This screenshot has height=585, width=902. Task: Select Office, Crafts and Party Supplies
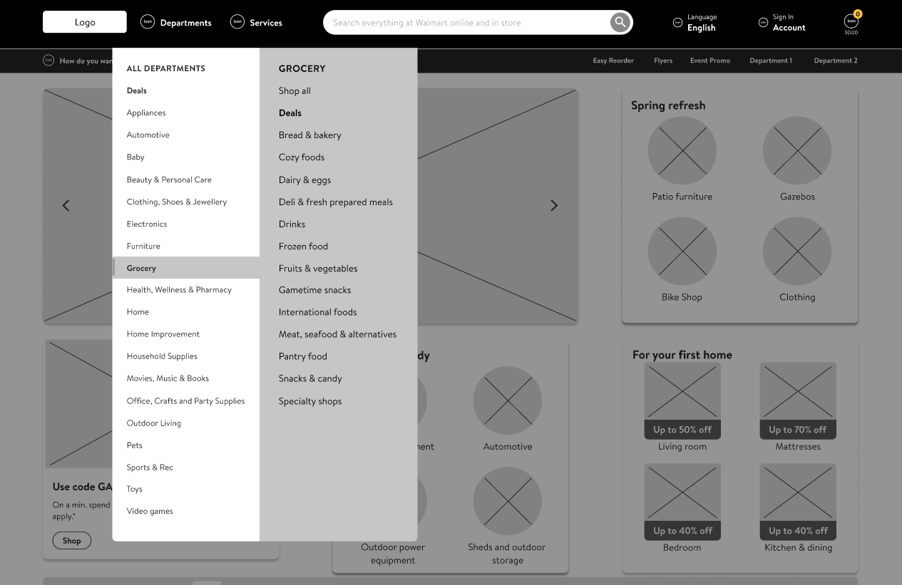click(185, 400)
